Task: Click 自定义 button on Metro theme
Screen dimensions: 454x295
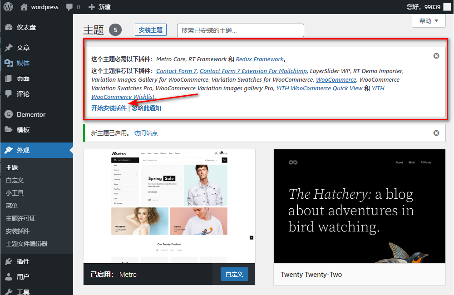Action: pyautogui.click(x=234, y=274)
